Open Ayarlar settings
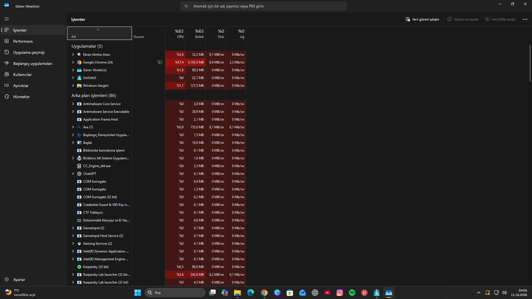The image size is (532, 299). 33,280
